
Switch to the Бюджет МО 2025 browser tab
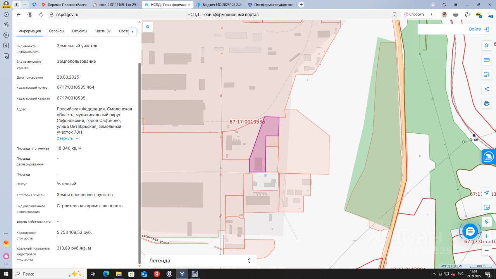219,5
